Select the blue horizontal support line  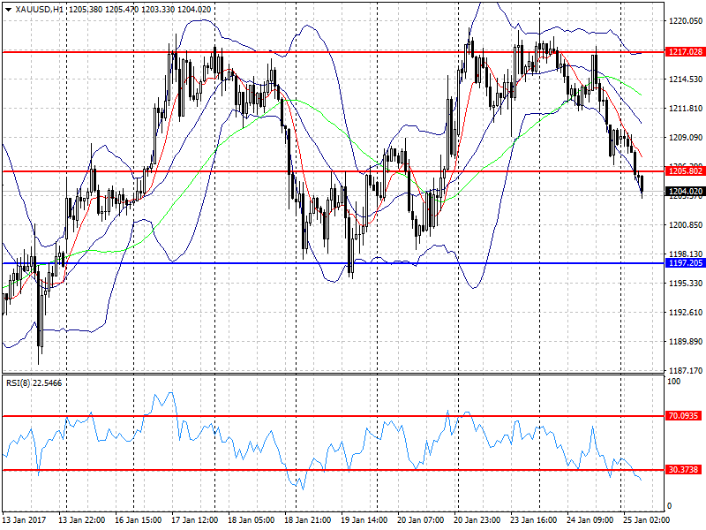[x=334, y=263]
